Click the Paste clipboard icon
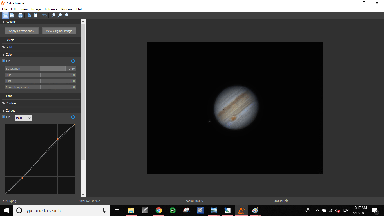This screenshot has height=216, width=384. [36, 15]
